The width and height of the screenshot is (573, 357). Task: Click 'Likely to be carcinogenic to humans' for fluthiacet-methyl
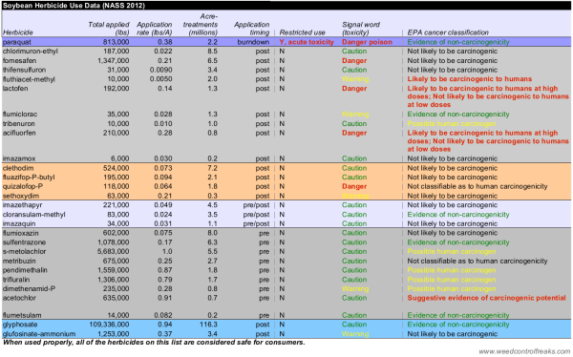[x=470, y=79]
